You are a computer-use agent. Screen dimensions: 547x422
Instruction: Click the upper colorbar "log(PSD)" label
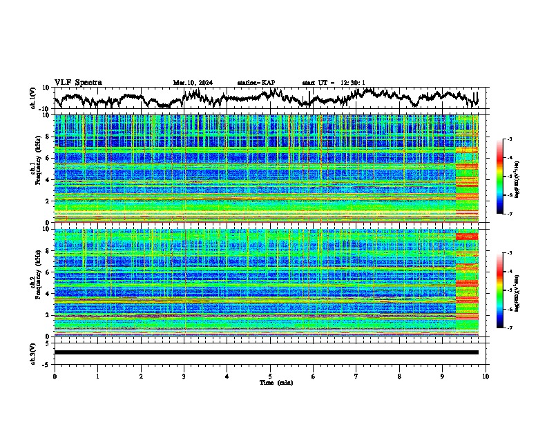point(517,180)
